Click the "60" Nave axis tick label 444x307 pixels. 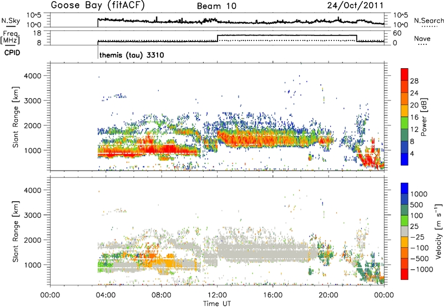pos(397,33)
